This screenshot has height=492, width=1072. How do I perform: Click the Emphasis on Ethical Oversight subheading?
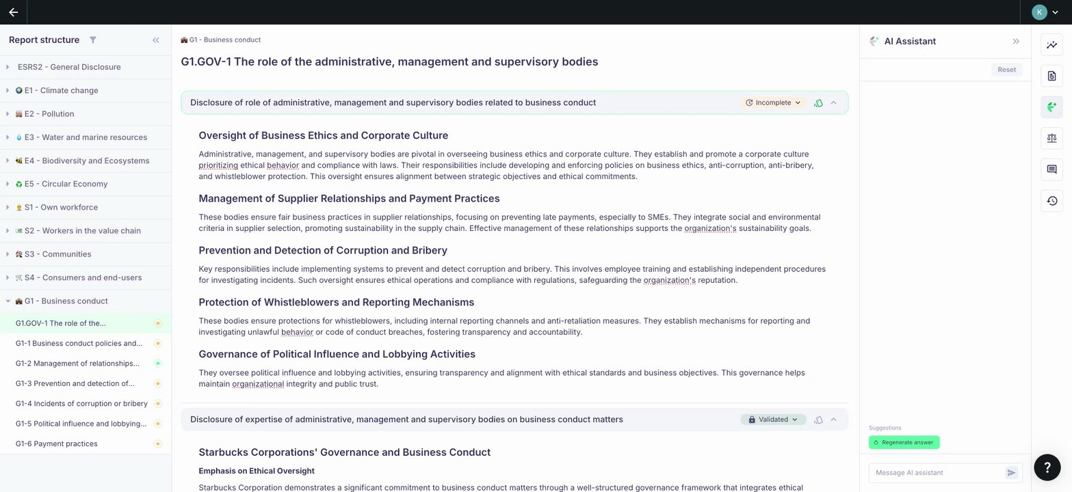[257, 471]
